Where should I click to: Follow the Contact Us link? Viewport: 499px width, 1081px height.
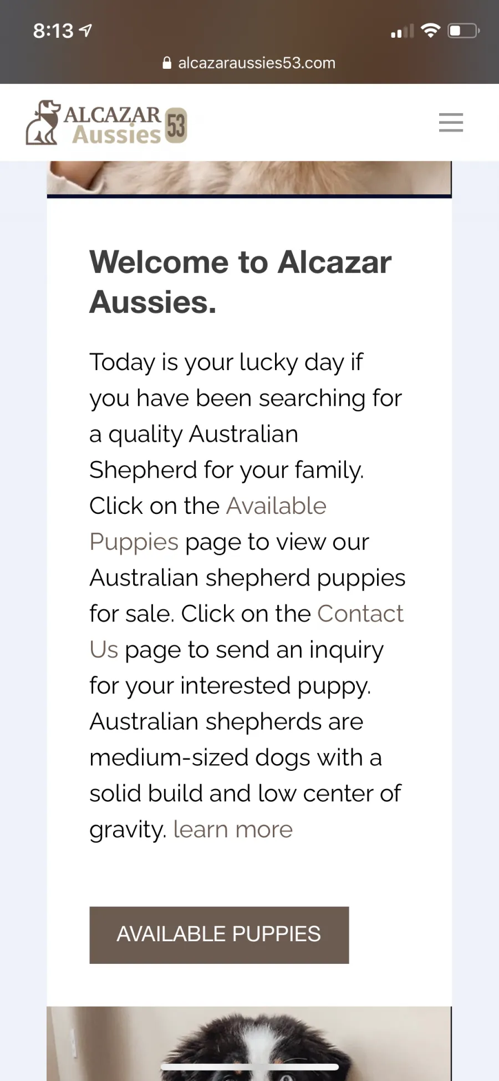tap(247, 631)
